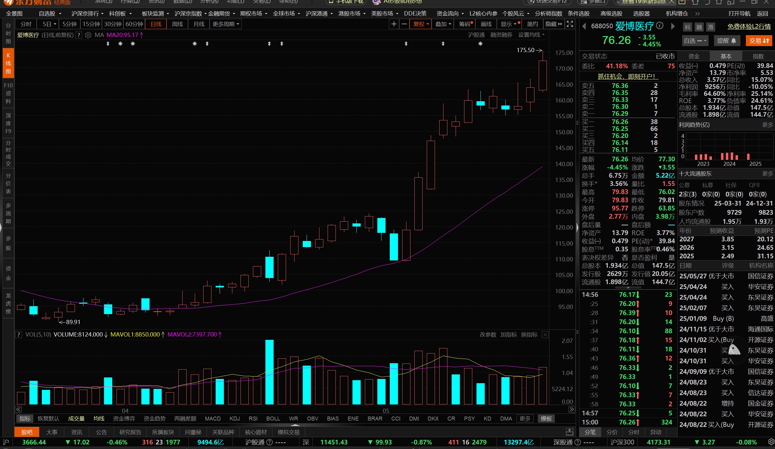Switch chart period to 月线
Viewport: 775px width, 449px height.
(199, 24)
